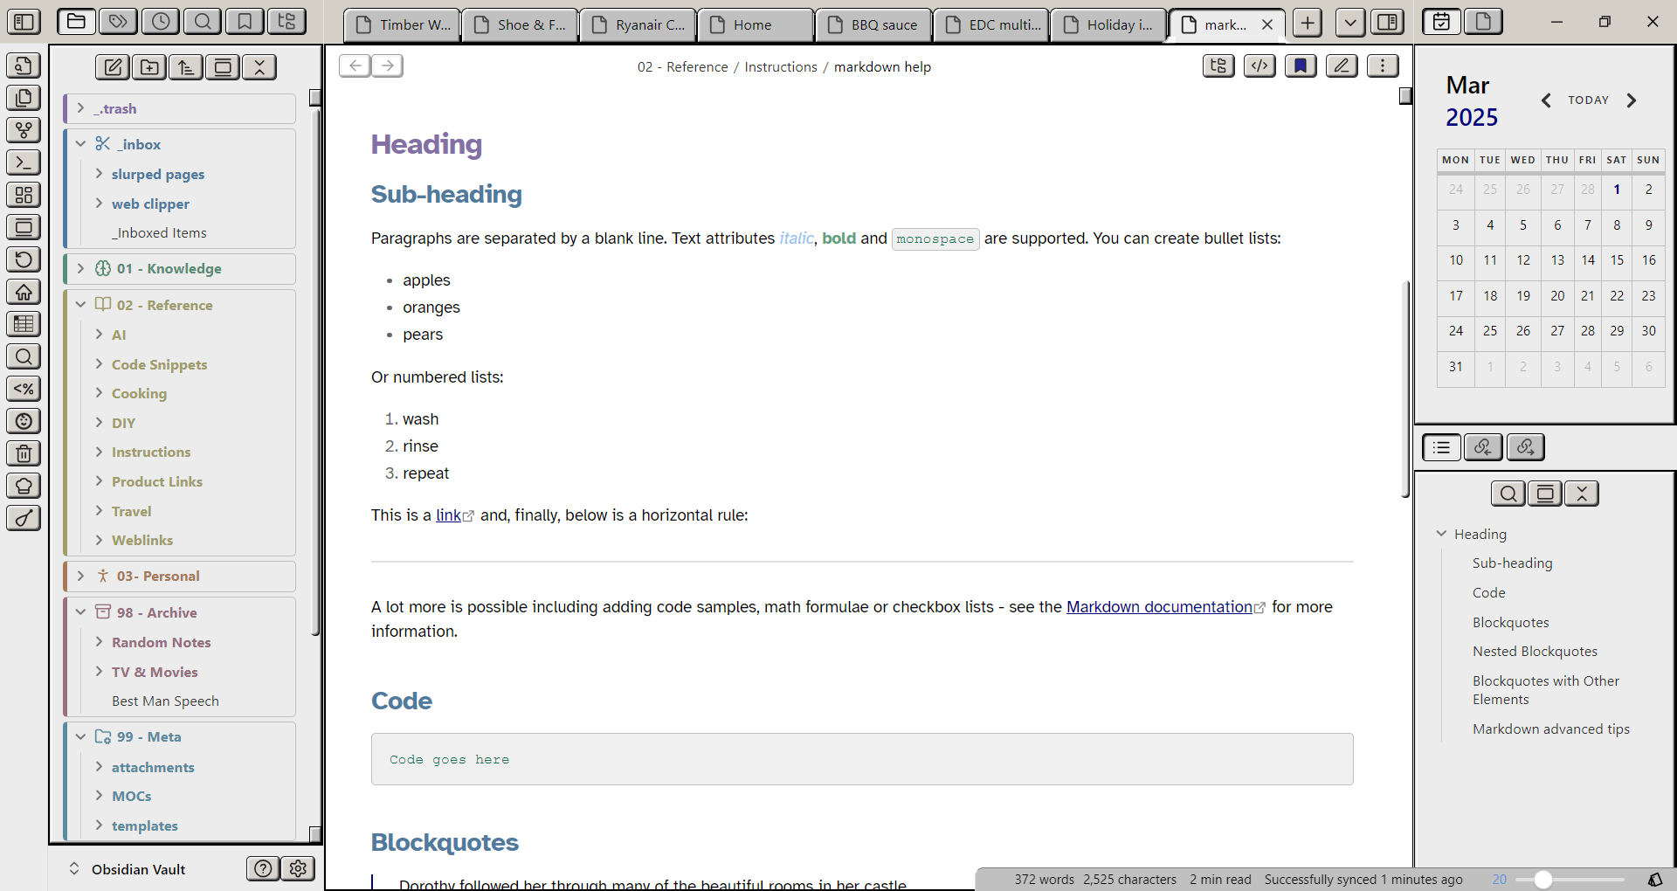Open the tab list dropdown
The height and width of the screenshot is (891, 1677).
(x=1350, y=22)
